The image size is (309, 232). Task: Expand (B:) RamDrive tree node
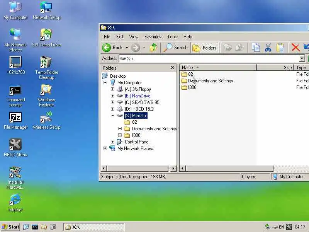112,96
